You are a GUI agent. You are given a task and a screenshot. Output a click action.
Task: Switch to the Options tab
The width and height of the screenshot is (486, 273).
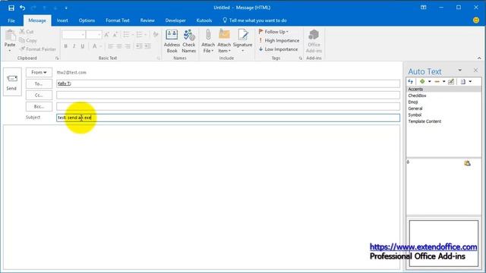(87, 20)
